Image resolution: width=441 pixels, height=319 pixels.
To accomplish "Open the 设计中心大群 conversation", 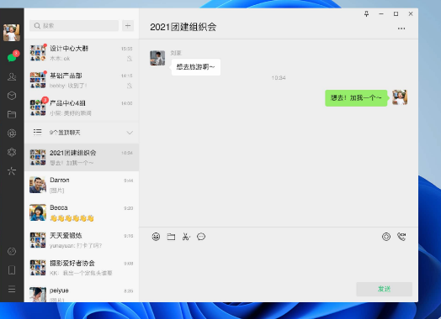I will pyautogui.click(x=82, y=53).
